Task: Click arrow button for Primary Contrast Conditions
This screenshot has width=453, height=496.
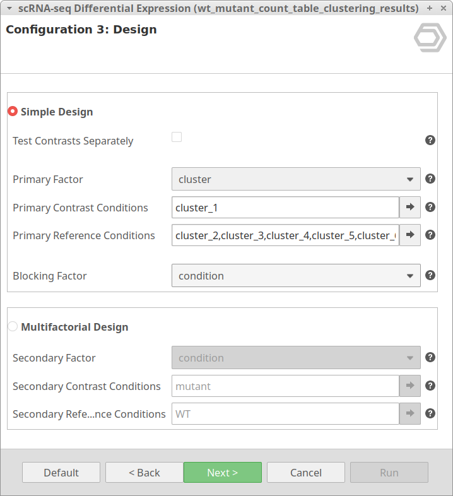Action: (410, 207)
